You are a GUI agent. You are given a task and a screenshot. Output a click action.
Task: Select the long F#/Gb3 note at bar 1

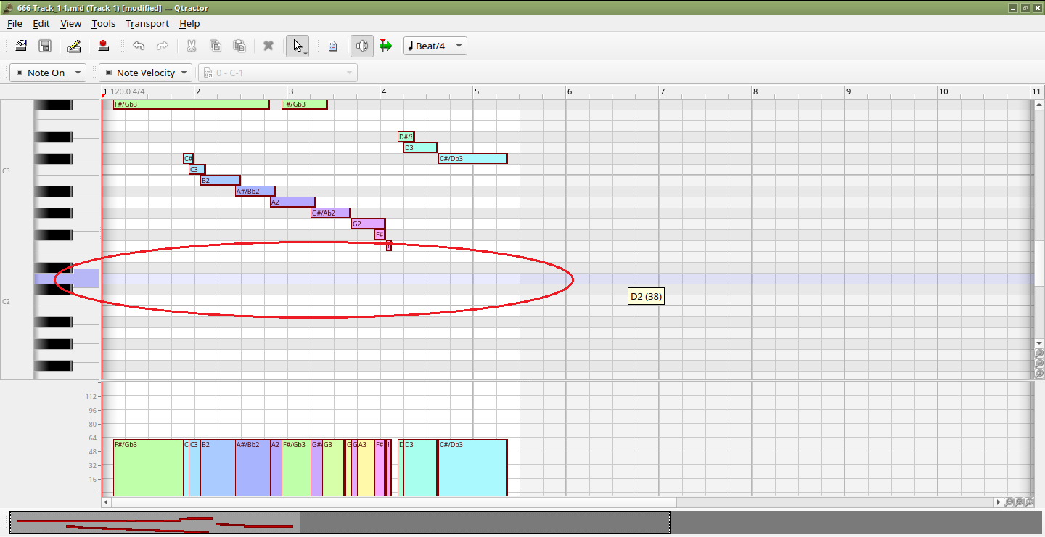pyautogui.click(x=192, y=104)
